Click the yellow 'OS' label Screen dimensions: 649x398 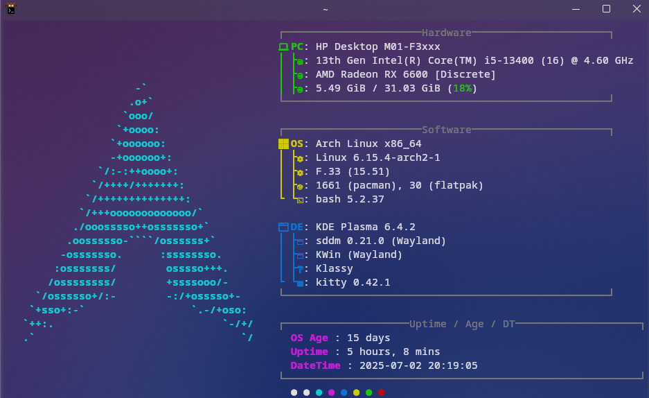pos(296,144)
